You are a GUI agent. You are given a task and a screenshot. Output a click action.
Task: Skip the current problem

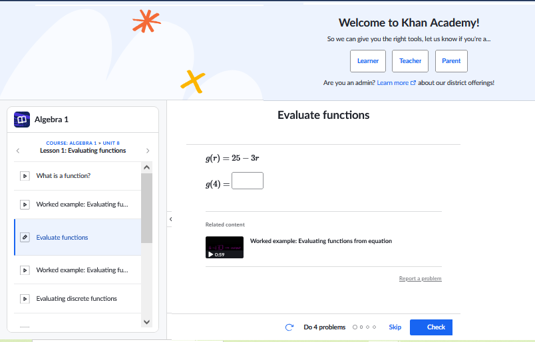395,327
